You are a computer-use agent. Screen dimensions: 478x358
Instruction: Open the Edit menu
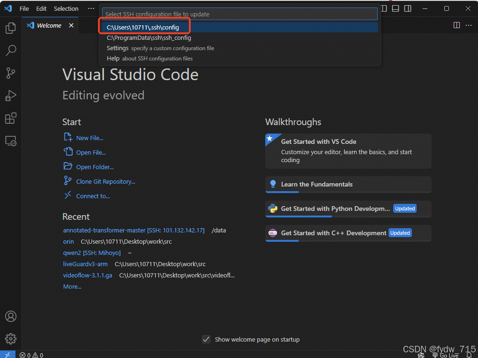(x=41, y=8)
